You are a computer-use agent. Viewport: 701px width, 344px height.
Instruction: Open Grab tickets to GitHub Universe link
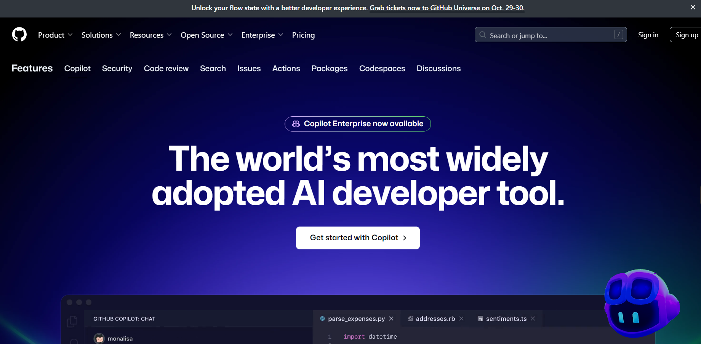click(447, 8)
